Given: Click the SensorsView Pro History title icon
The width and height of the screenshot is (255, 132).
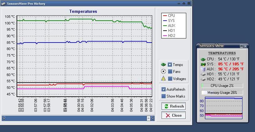Looking at the screenshot, I should point(3,3).
